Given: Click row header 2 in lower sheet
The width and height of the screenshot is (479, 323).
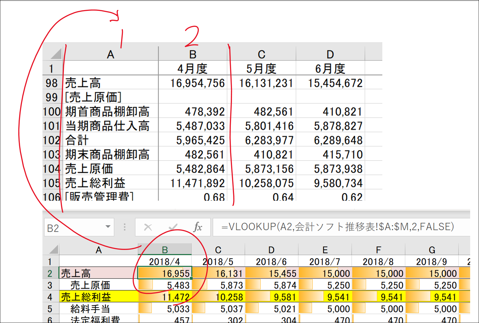Looking at the screenshot, I should point(50,273).
